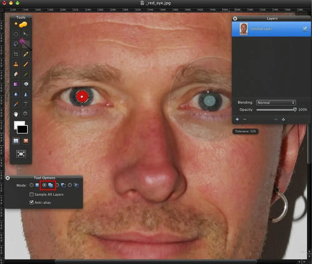Select the Elliptical Marquee tool
Viewport: 312px width, 264px height.
pos(16,34)
